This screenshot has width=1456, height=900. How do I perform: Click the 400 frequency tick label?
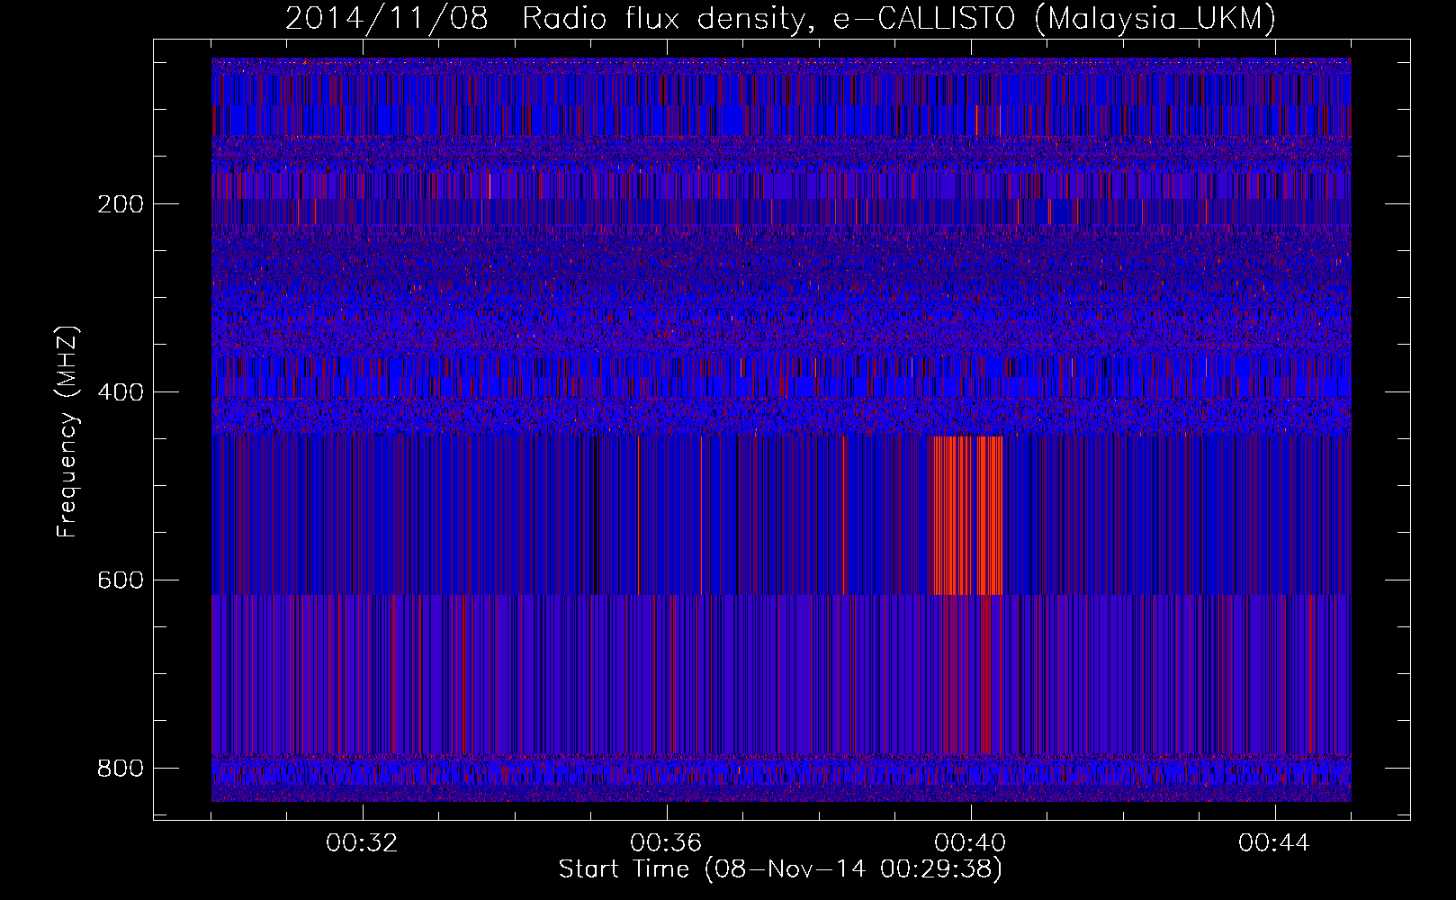[x=121, y=392]
